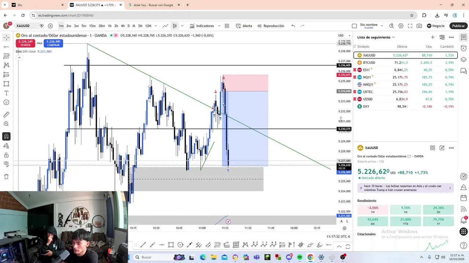Expand the chart type dropdown arrow

coord(182,26)
